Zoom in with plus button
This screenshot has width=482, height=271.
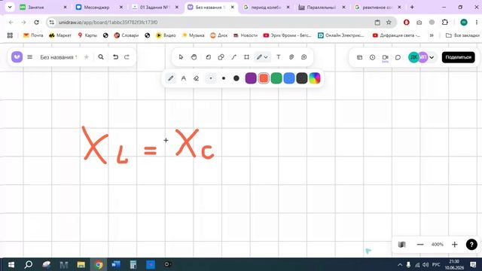coord(455,245)
